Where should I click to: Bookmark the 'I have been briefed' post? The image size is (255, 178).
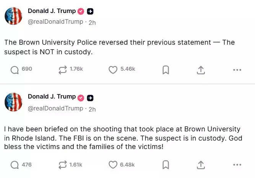tap(166, 165)
